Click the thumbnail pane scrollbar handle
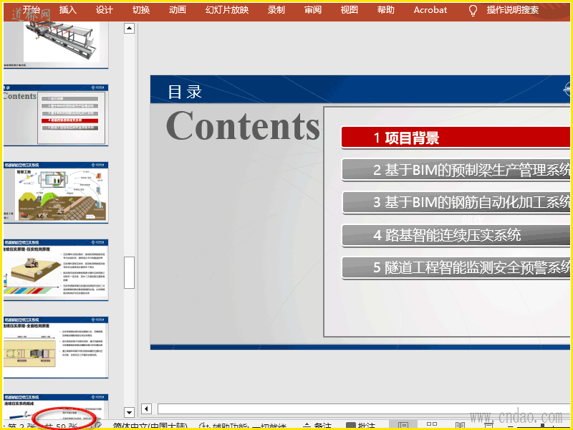Viewport: 573px width, 430px height. click(x=130, y=273)
